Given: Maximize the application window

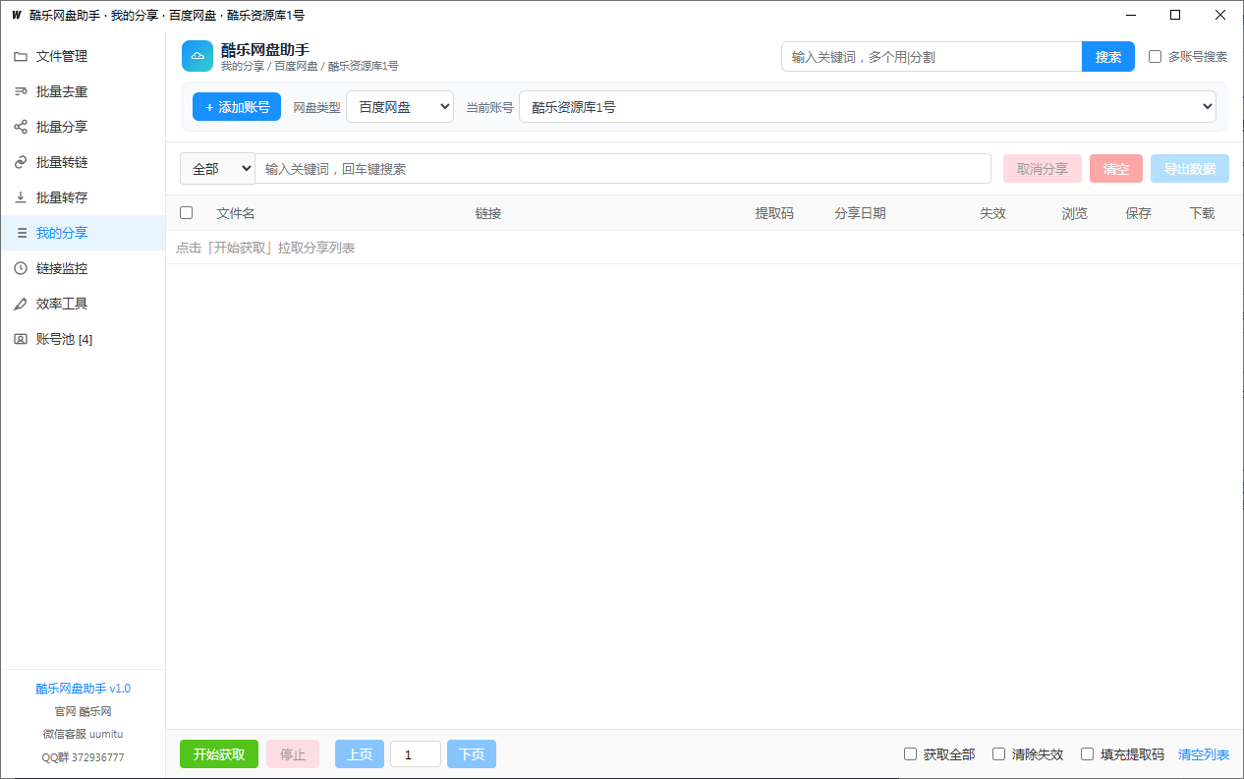Looking at the screenshot, I should [x=1175, y=15].
